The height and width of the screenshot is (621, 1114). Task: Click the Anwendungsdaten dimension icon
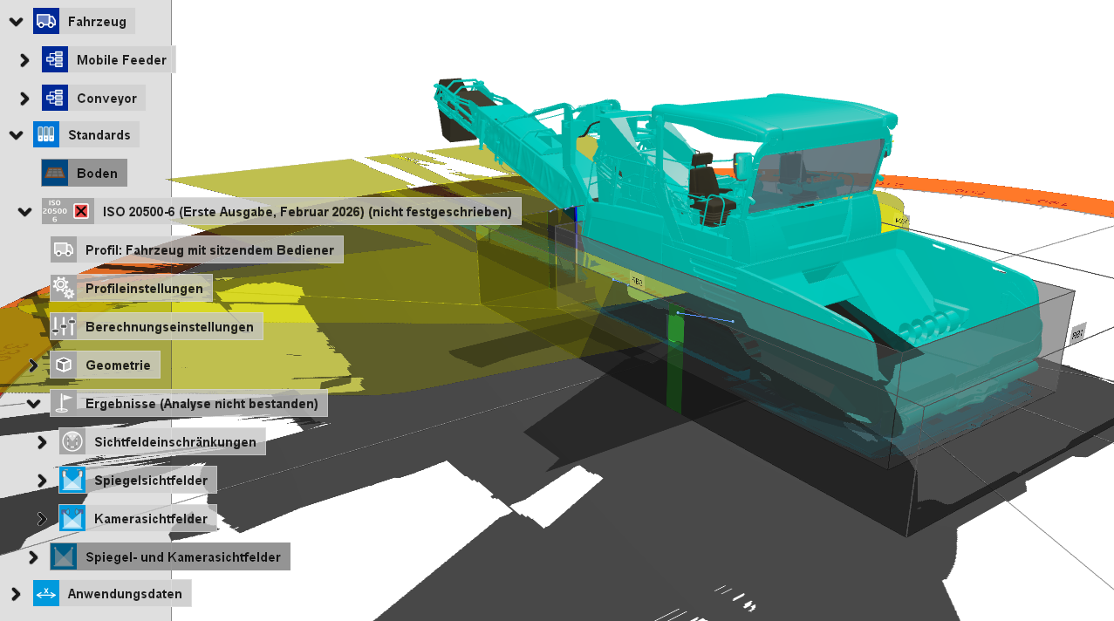click(x=46, y=593)
